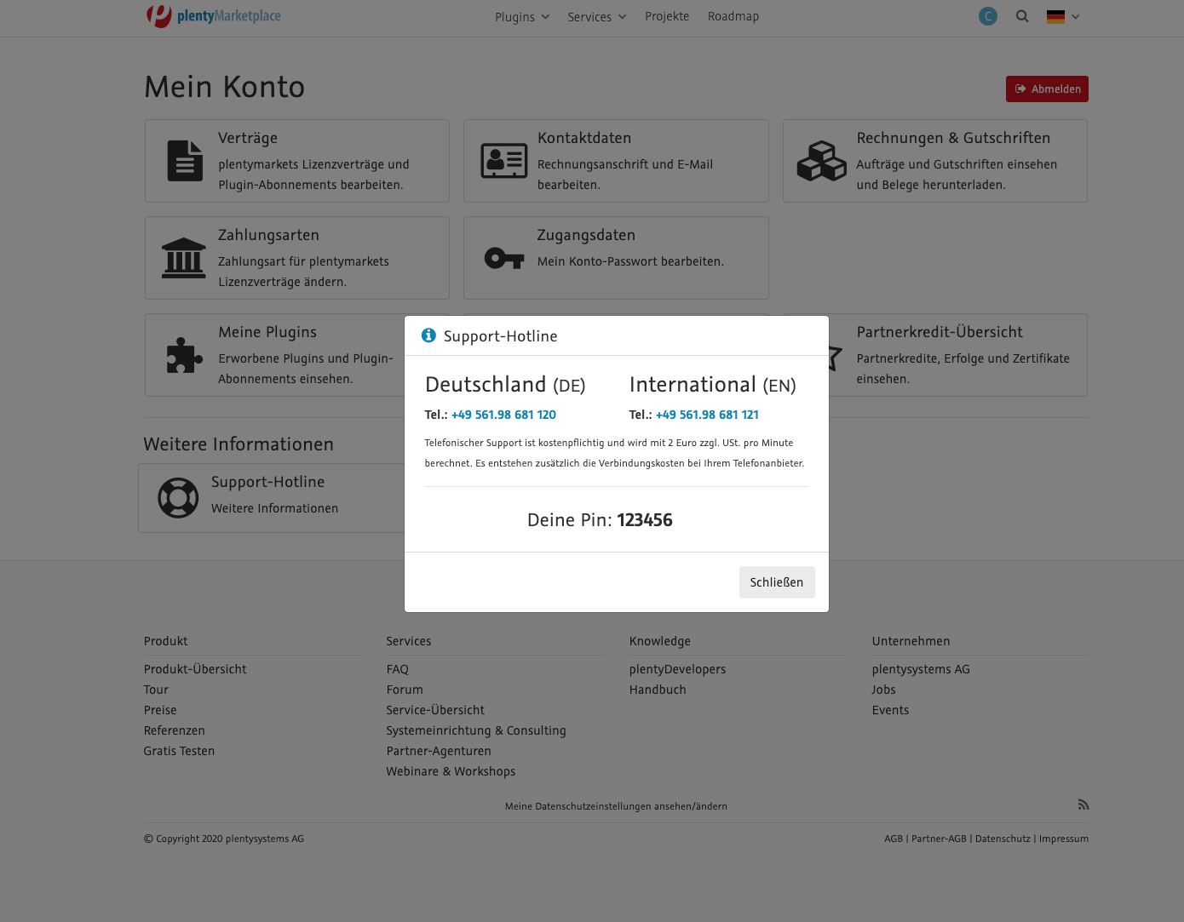Open FAQ footer link
Viewport: 1184px width, 922px height.
click(398, 669)
